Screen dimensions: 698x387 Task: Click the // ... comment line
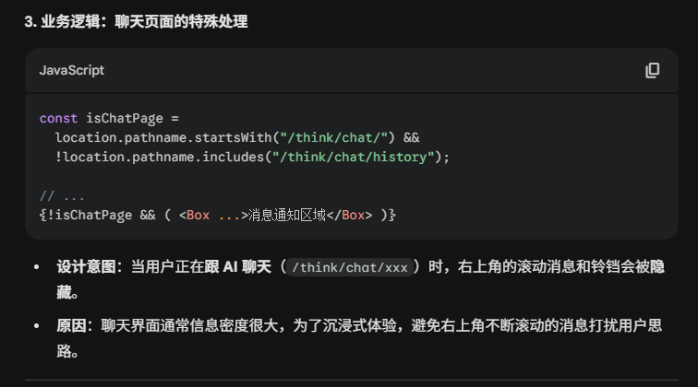[x=62, y=195]
